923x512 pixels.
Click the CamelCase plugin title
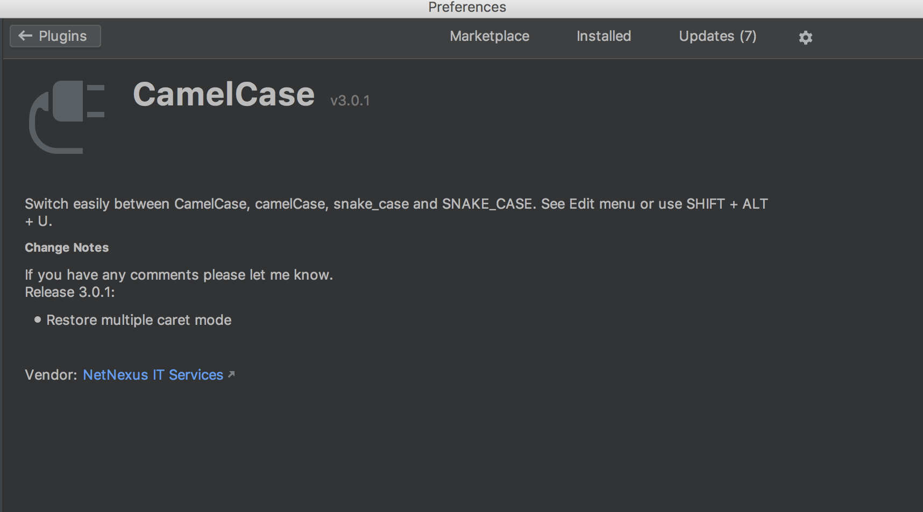coord(224,94)
